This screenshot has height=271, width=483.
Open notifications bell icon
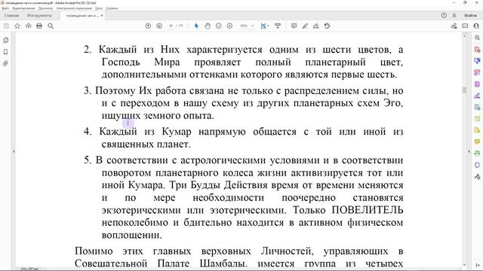(x=454, y=15)
